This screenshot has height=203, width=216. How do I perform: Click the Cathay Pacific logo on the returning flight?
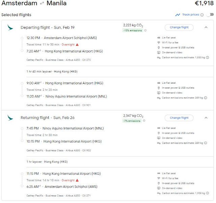tap(10, 118)
